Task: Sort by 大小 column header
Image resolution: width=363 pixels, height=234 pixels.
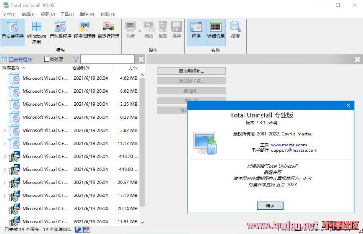Action: pyautogui.click(x=127, y=68)
